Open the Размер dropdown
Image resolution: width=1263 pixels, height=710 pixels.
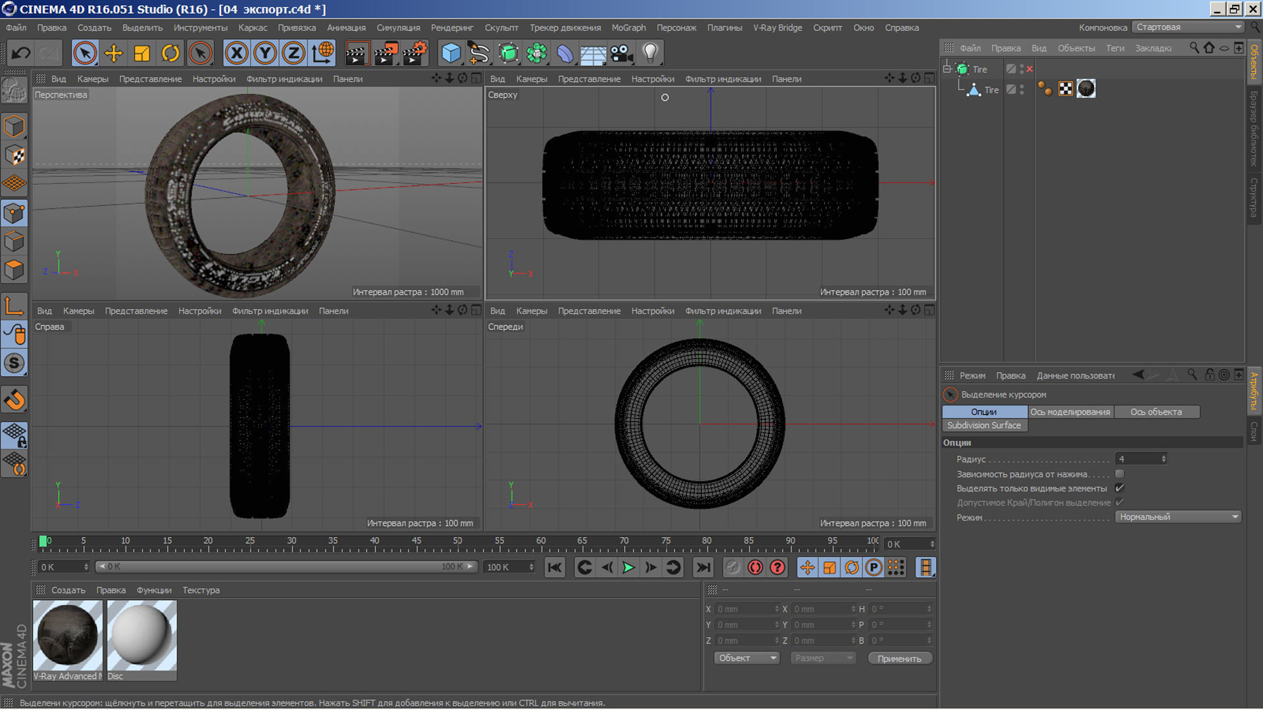point(822,658)
